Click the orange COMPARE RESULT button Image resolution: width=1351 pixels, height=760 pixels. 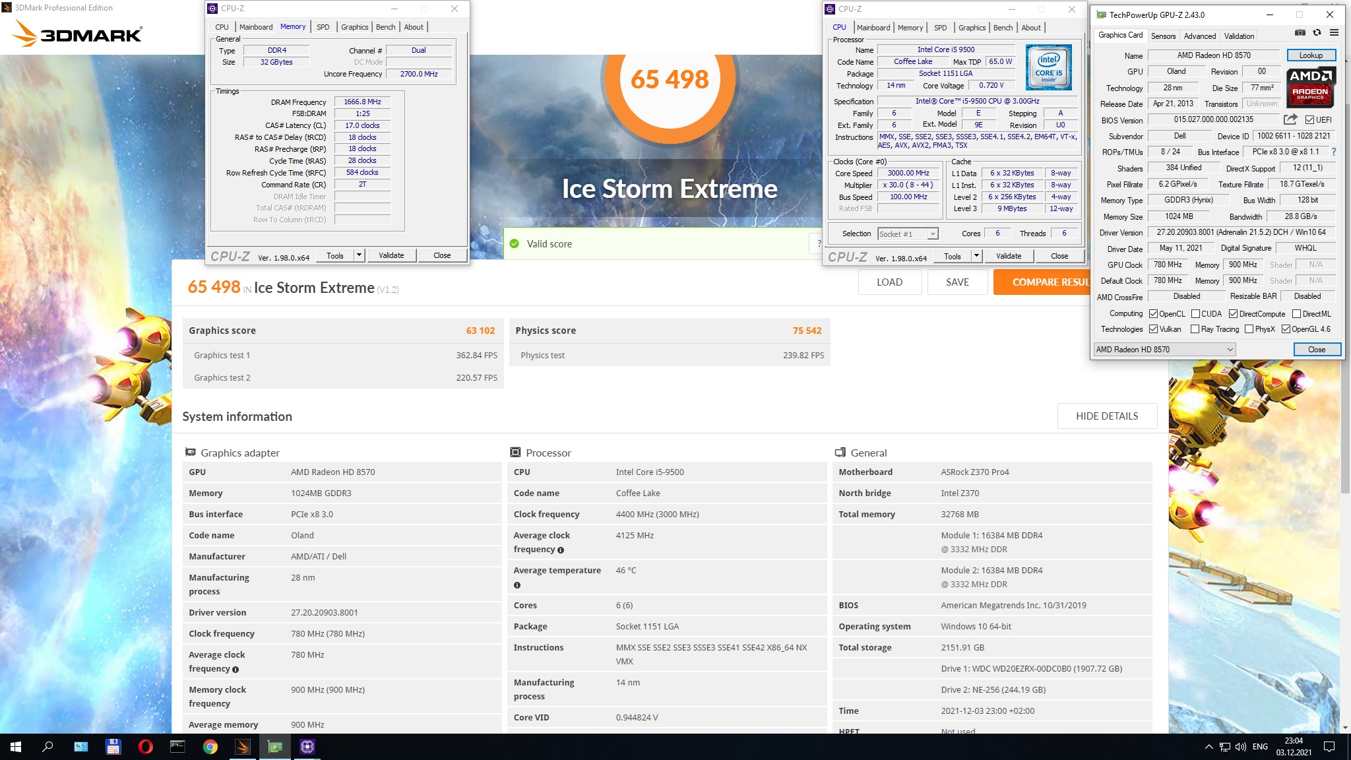pyautogui.click(x=1042, y=282)
